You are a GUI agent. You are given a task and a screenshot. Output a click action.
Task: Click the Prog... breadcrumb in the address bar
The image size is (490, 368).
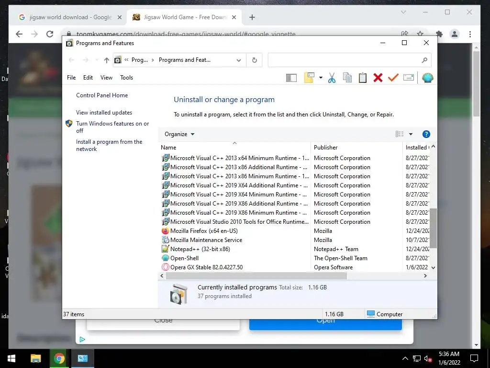click(140, 60)
